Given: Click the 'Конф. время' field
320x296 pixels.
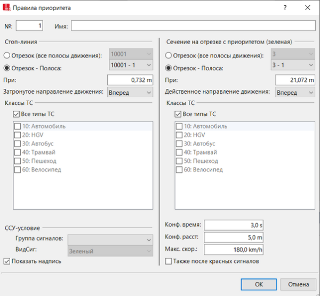Looking at the screenshot, I should click(x=234, y=225).
